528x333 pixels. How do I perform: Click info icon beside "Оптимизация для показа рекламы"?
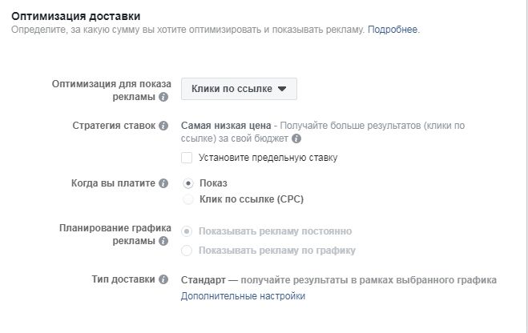point(163,97)
